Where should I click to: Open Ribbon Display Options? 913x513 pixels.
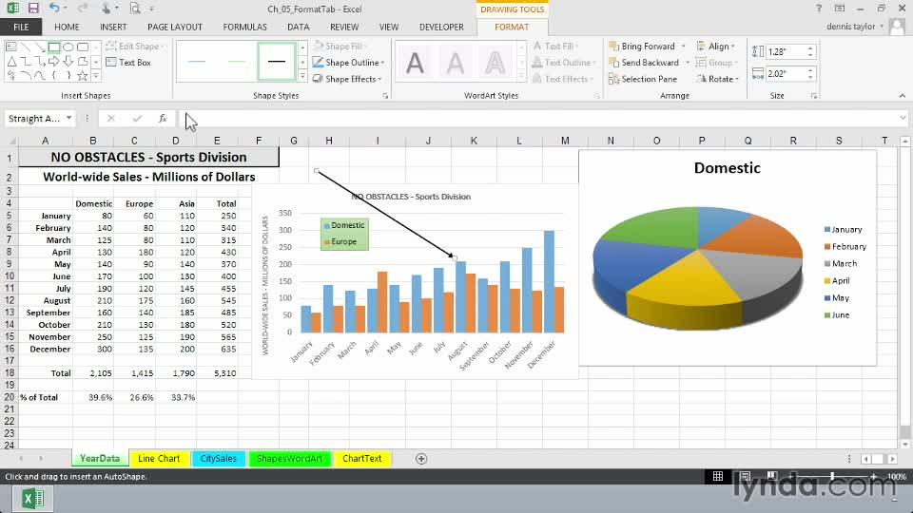pyautogui.click(x=840, y=9)
